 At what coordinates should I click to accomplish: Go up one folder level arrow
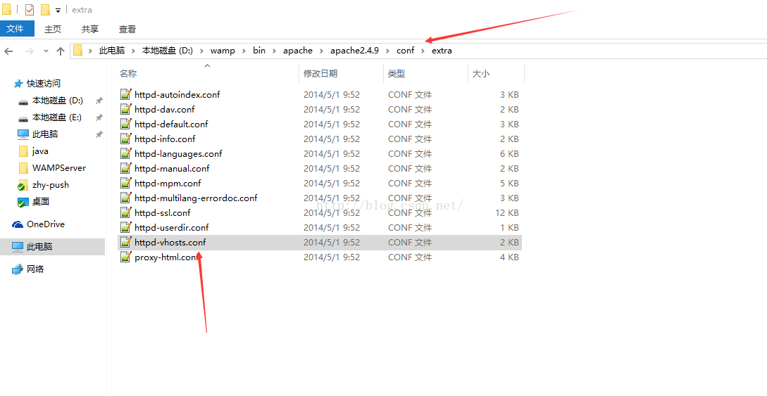[x=61, y=51]
